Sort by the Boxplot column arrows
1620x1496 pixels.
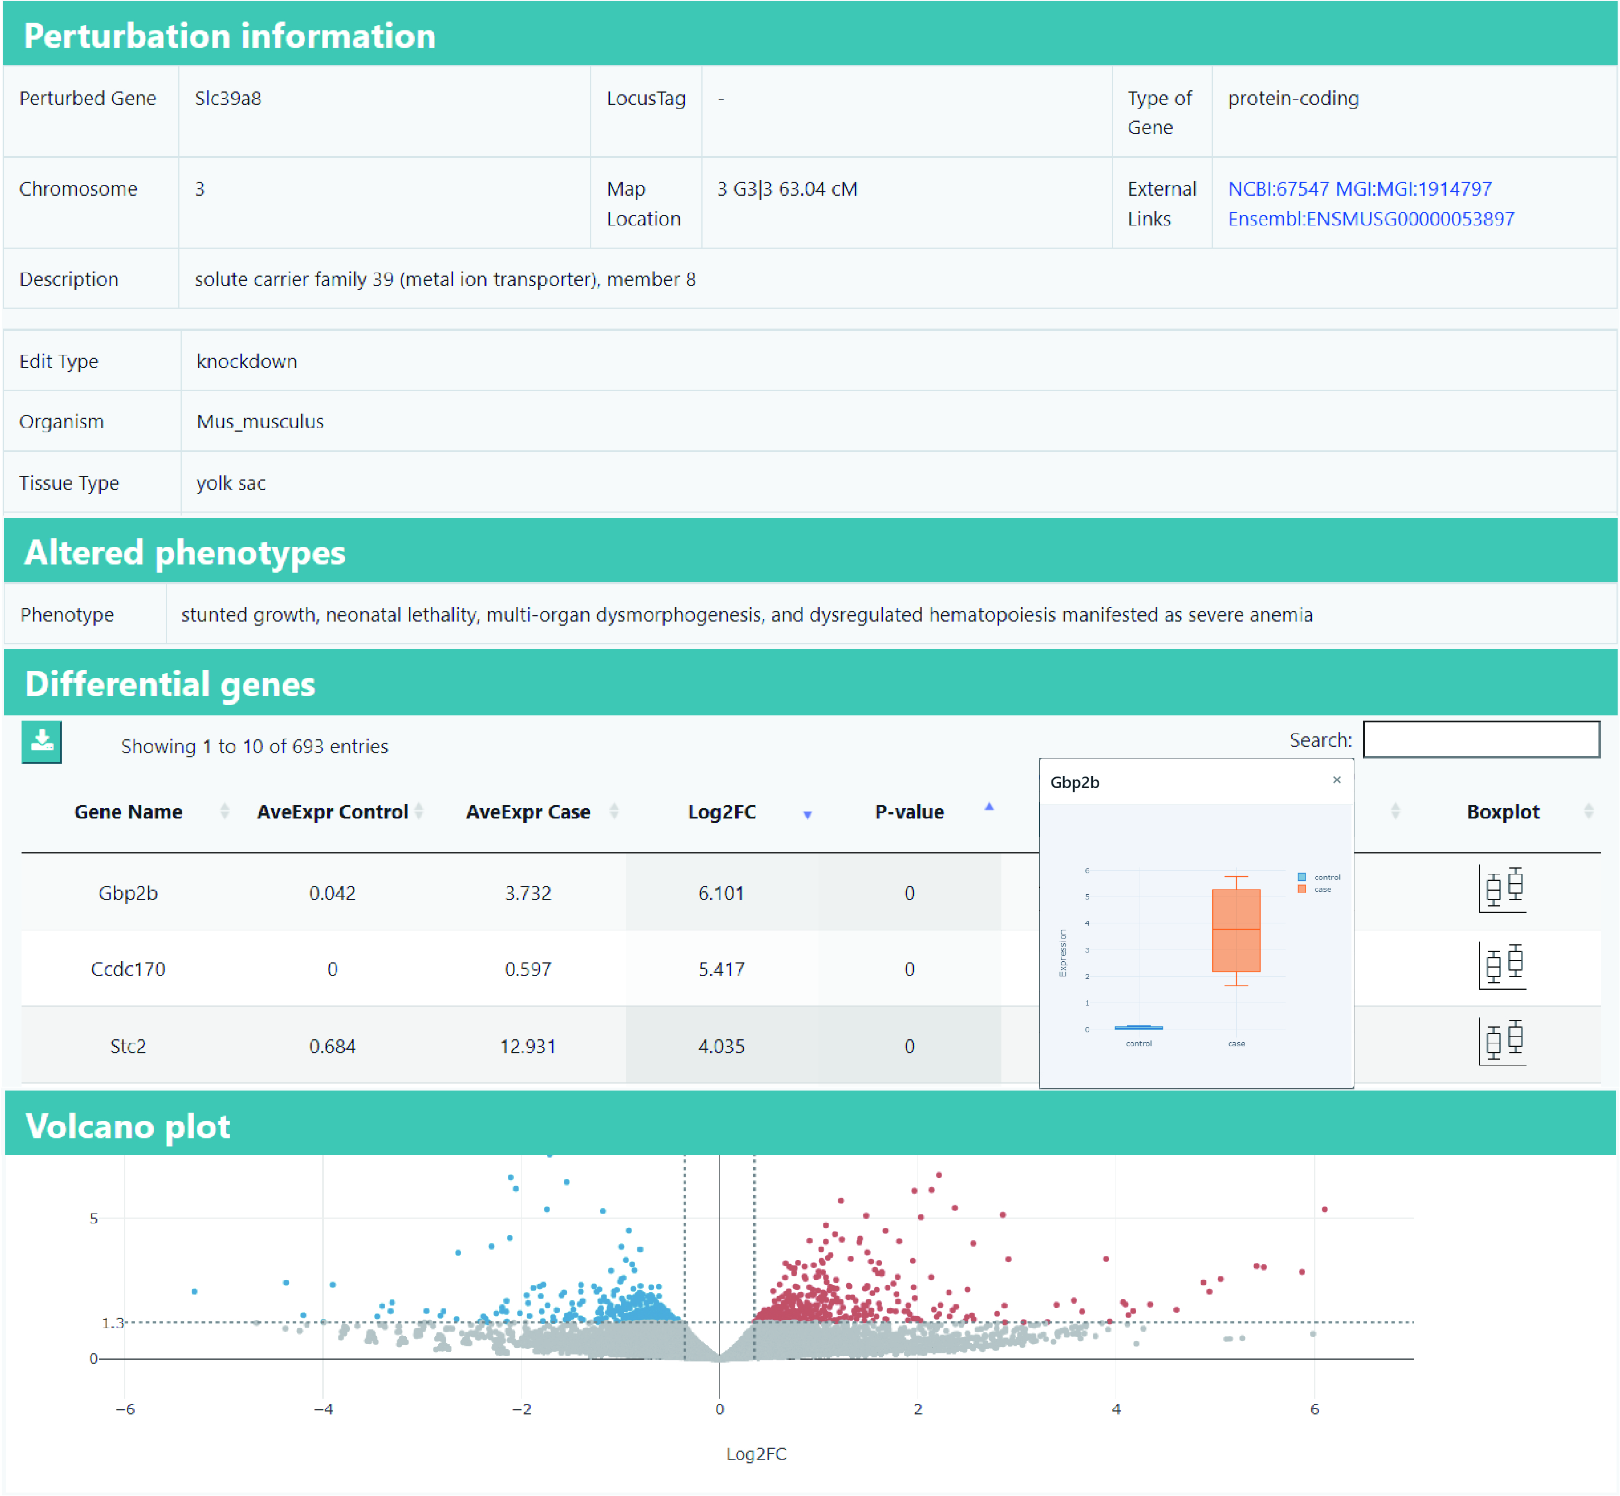click(x=1589, y=810)
